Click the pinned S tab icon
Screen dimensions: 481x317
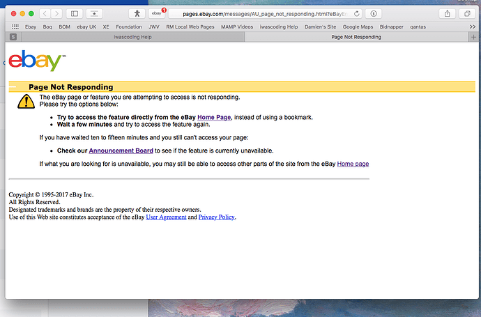(x=13, y=37)
